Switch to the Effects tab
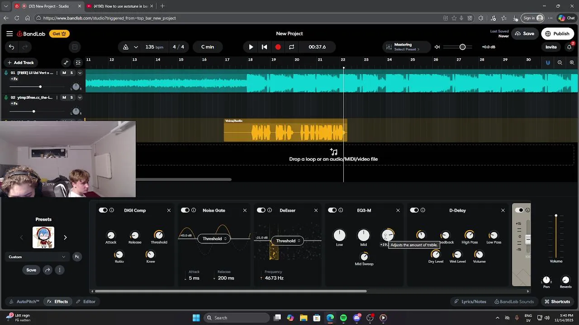Image resolution: width=579 pixels, height=325 pixels. pos(57,302)
